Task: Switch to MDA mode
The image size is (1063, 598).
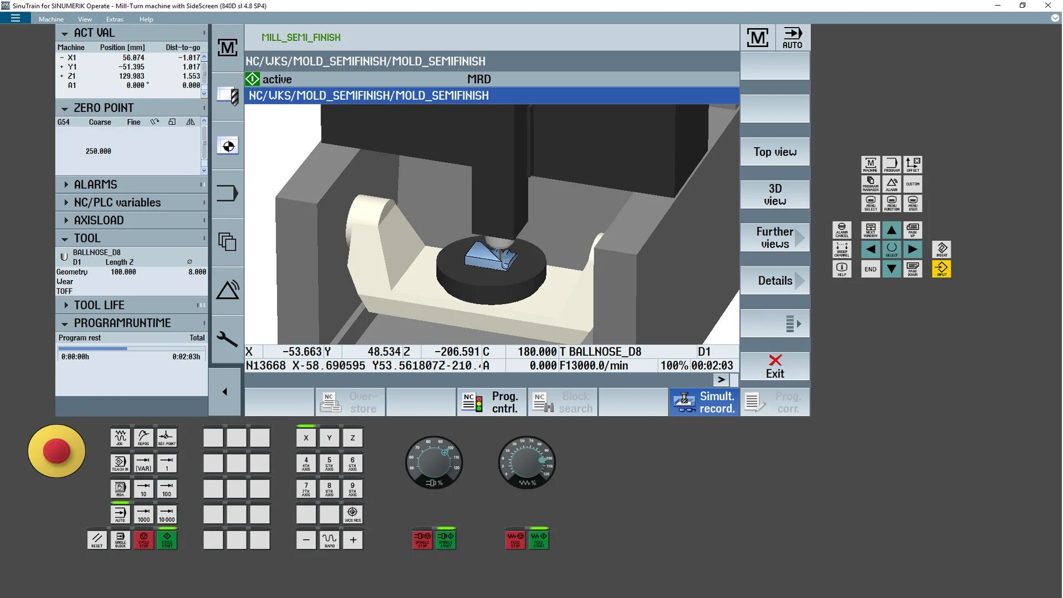Action: tap(120, 488)
